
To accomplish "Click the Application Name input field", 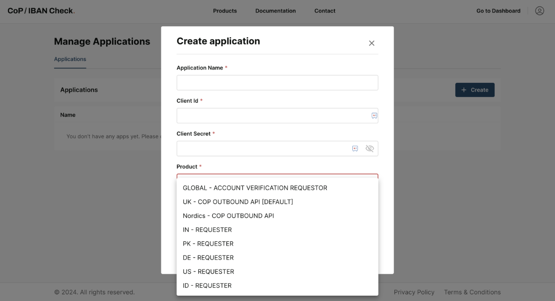I will point(277,82).
